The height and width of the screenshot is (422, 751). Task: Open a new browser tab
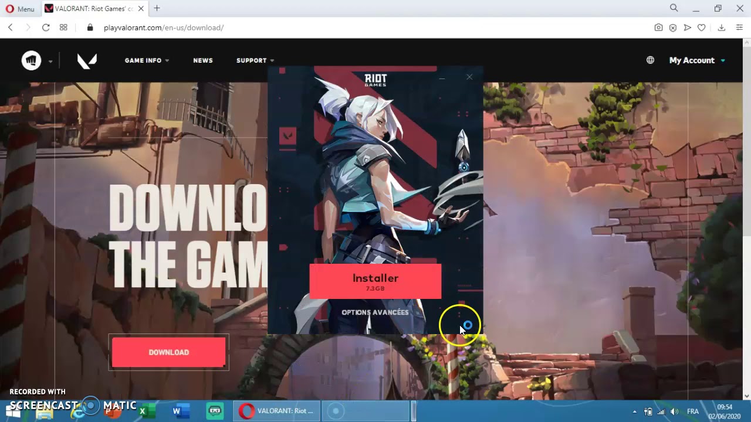(x=157, y=8)
